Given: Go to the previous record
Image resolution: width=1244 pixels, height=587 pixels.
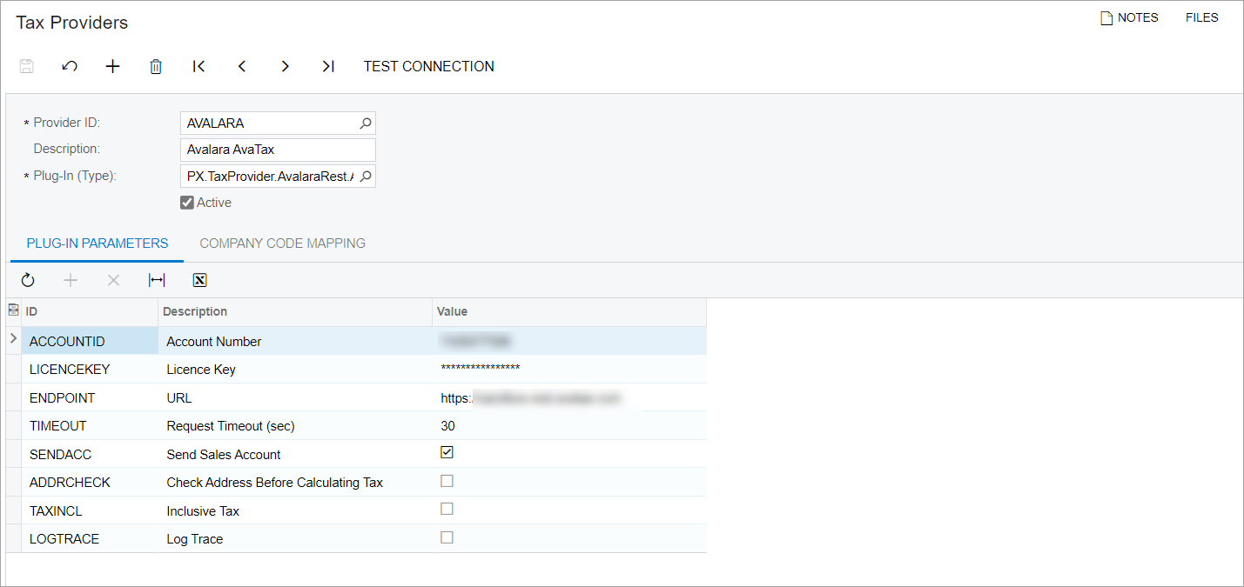Looking at the screenshot, I should [242, 66].
